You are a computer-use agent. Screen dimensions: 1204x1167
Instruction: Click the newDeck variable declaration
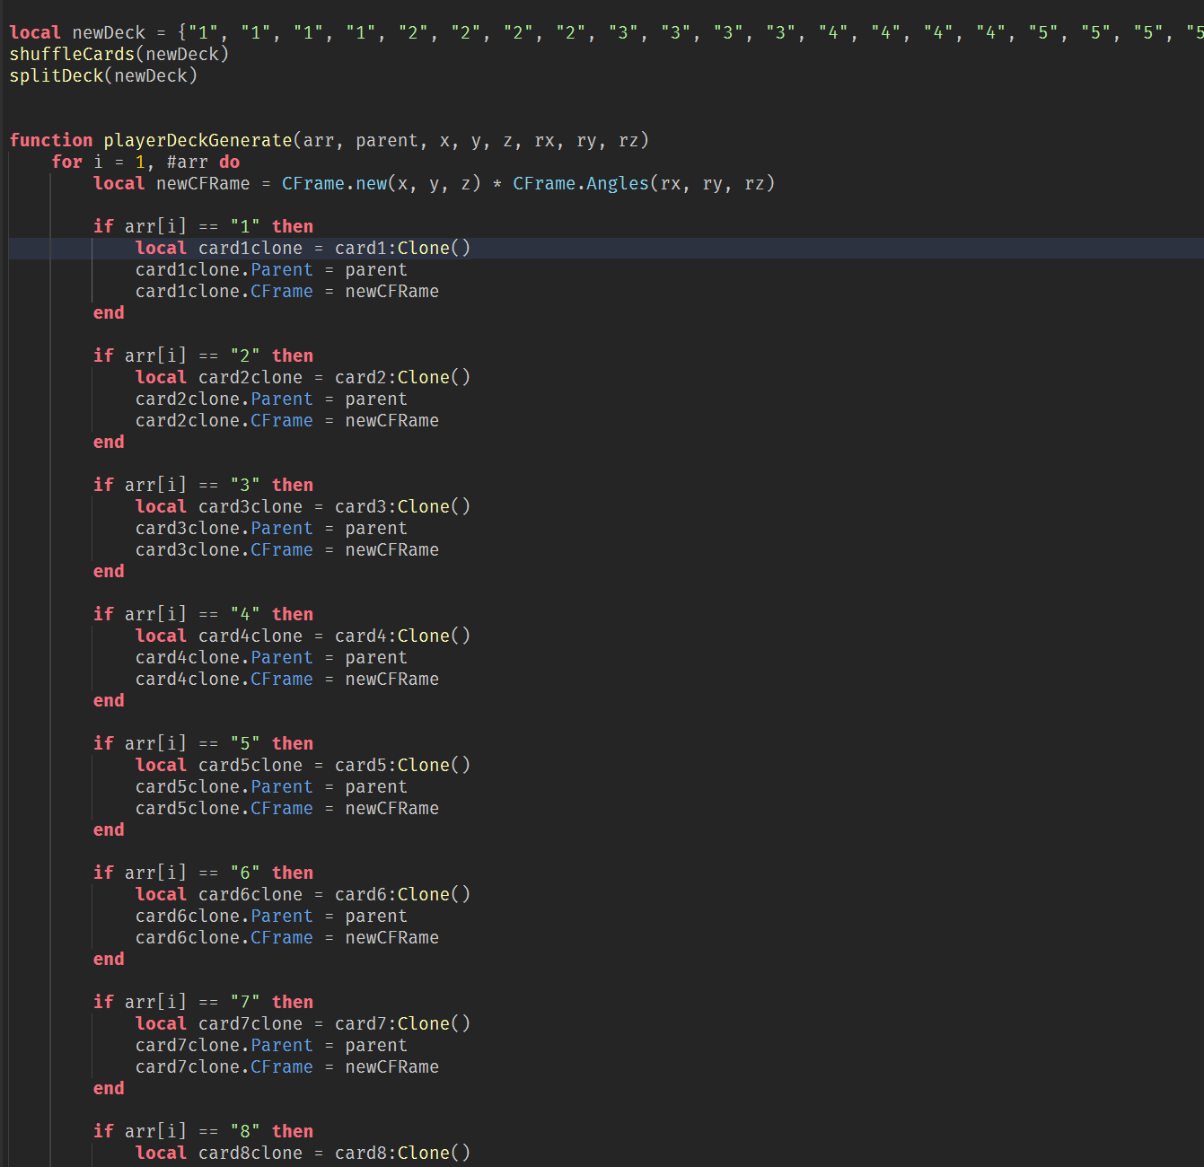point(108,32)
